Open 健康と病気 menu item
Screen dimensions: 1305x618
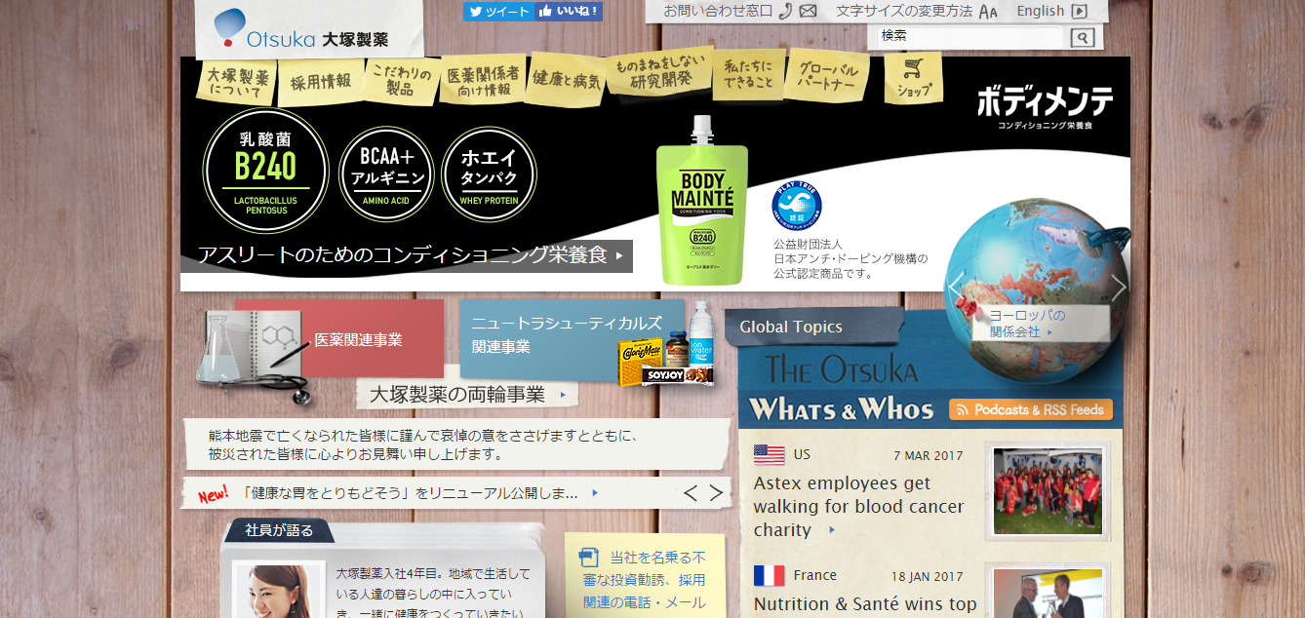[566, 80]
